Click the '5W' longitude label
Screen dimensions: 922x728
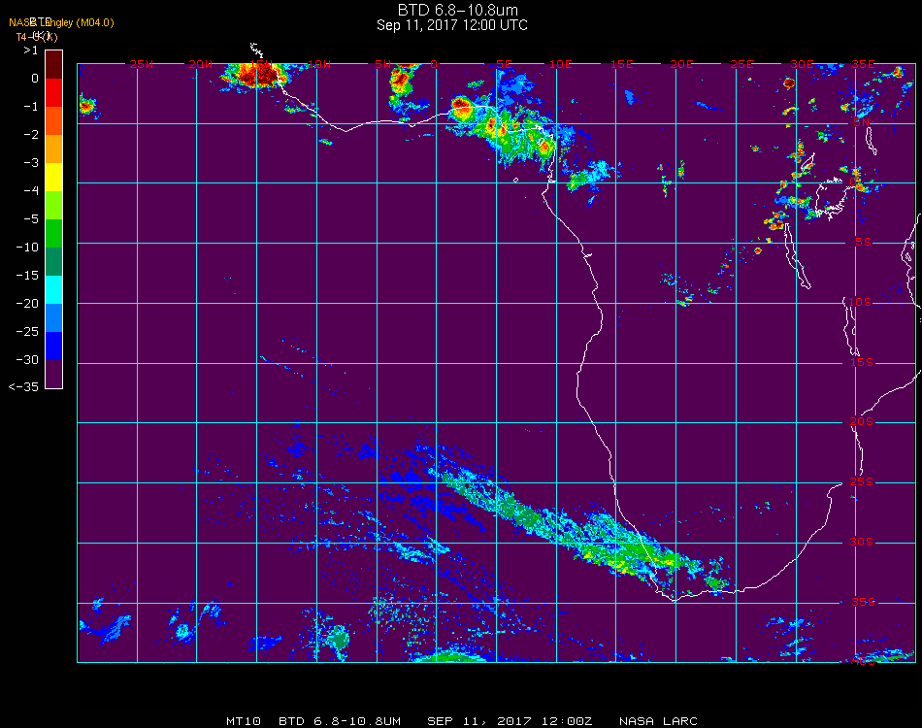382,64
